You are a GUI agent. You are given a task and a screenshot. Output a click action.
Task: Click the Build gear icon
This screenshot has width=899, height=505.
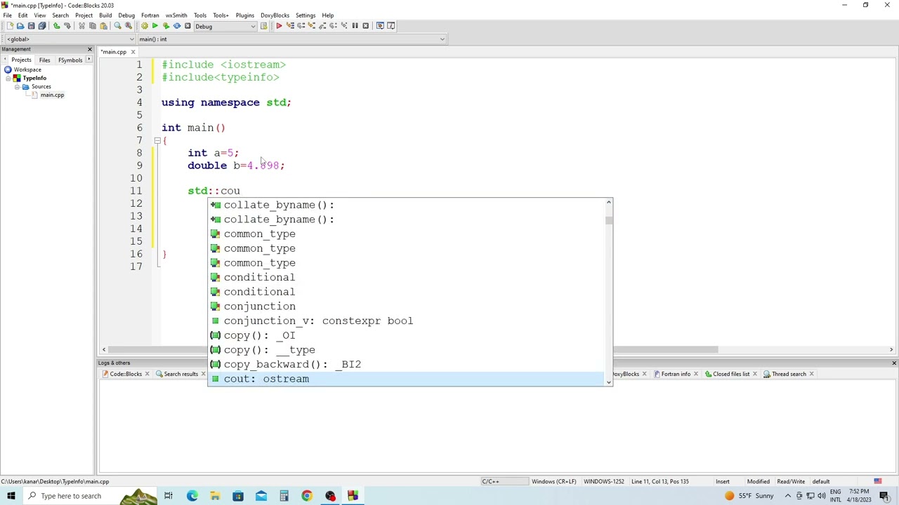pyautogui.click(x=144, y=26)
